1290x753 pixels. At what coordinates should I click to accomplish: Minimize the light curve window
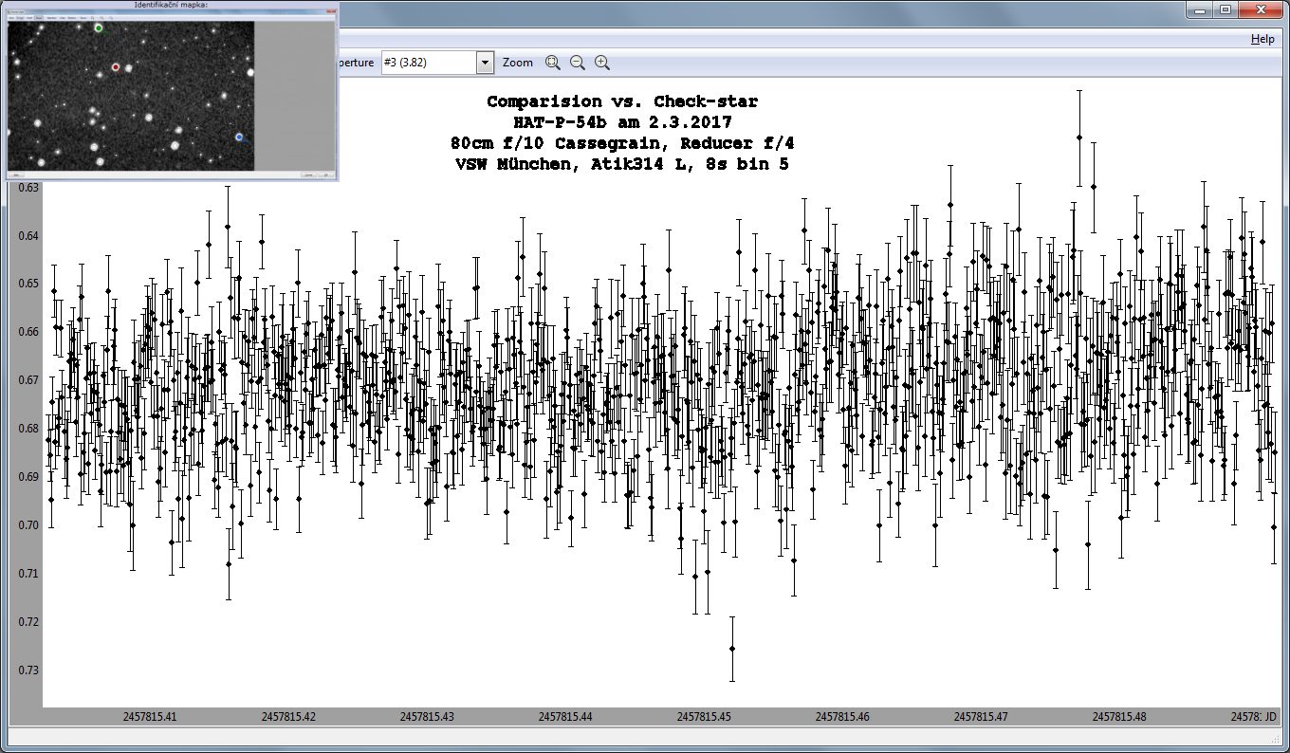point(1200,9)
